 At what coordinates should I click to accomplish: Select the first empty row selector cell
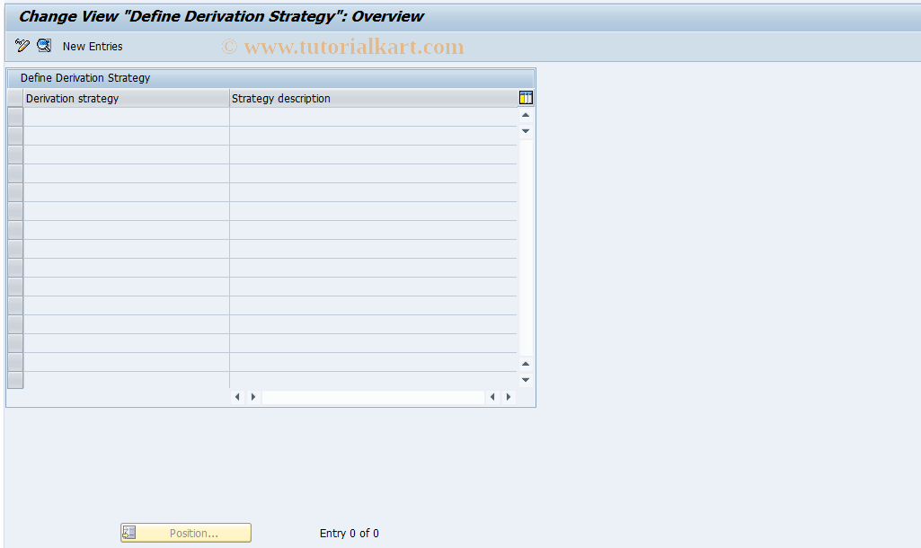click(x=14, y=115)
